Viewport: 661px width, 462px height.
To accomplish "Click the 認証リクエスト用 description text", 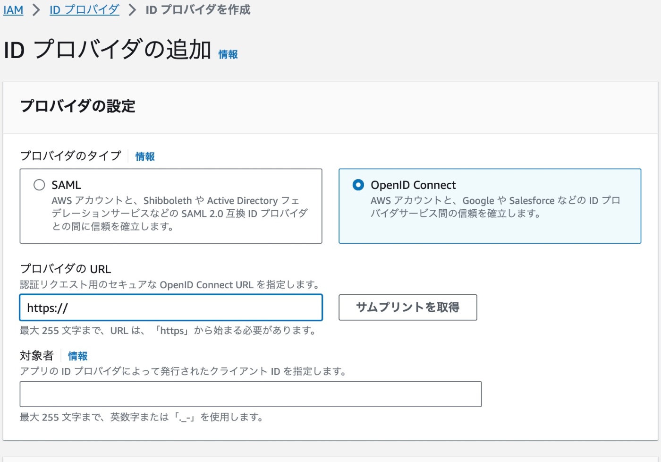I will pyautogui.click(x=170, y=285).
